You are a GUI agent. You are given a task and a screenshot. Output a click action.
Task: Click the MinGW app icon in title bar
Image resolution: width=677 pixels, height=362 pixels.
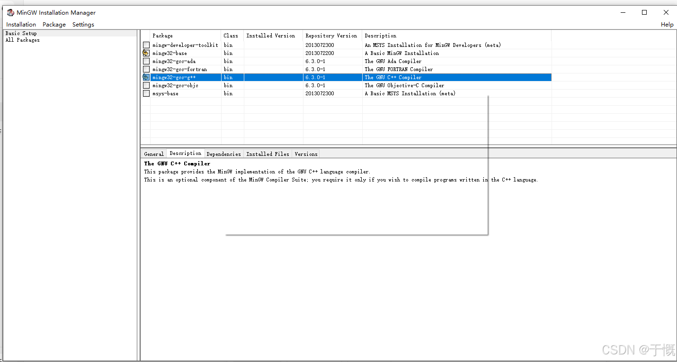coord(10,13)
